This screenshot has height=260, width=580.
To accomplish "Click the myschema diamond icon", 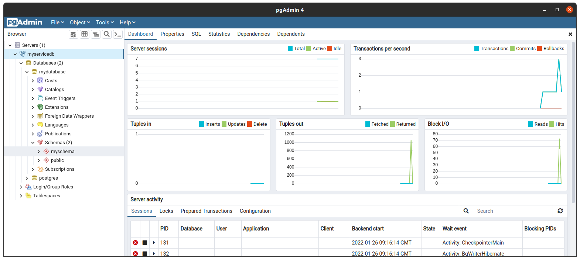I will click(46, 151).
